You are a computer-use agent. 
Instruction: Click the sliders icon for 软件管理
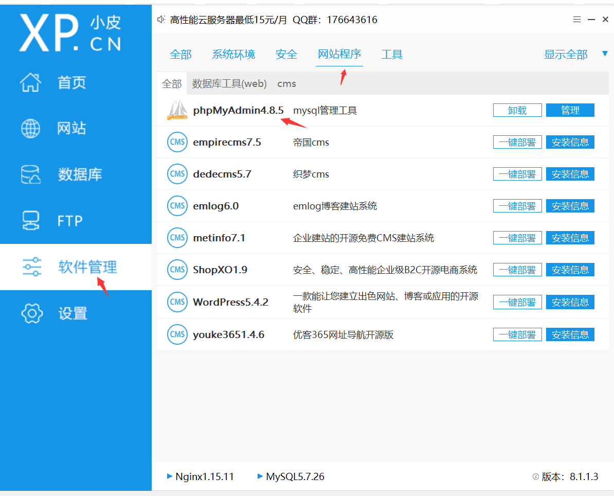click(x=32, y=267)
